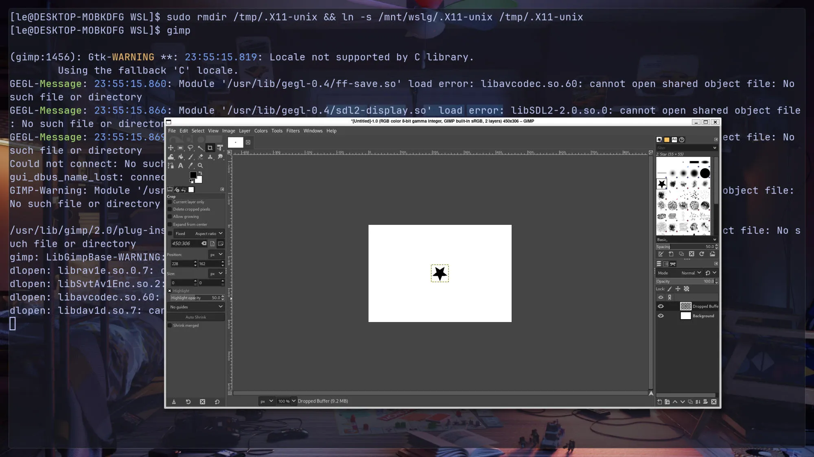Screen dimensions: 814x457
Task: Open the Colors menu
Action: pyautogui.click(x=260, y=131)
